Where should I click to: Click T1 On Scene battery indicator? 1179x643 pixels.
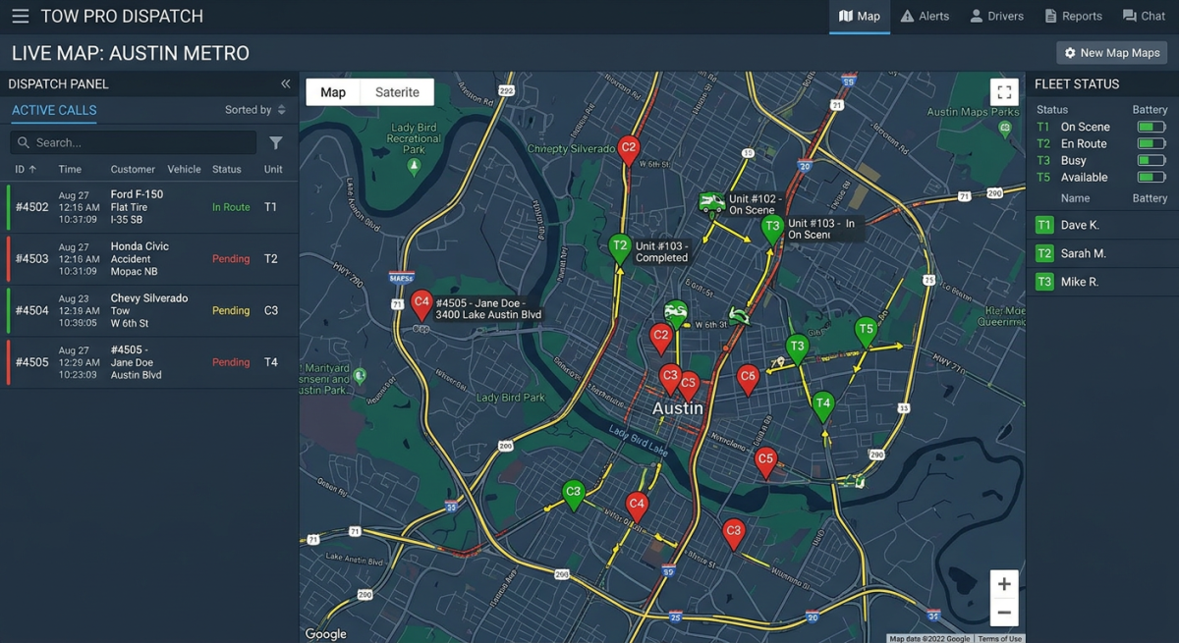pyautogui.click(x=1151, y=127)
